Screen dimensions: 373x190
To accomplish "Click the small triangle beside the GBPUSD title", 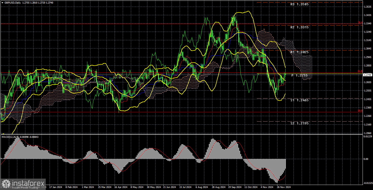I will point(2,3).
